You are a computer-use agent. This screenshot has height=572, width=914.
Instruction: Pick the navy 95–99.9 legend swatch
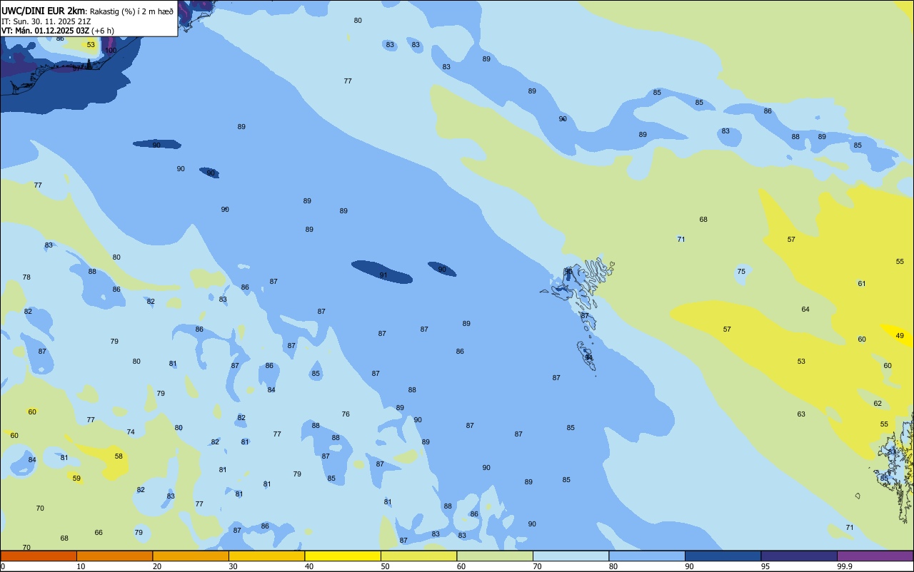[799, 556]
